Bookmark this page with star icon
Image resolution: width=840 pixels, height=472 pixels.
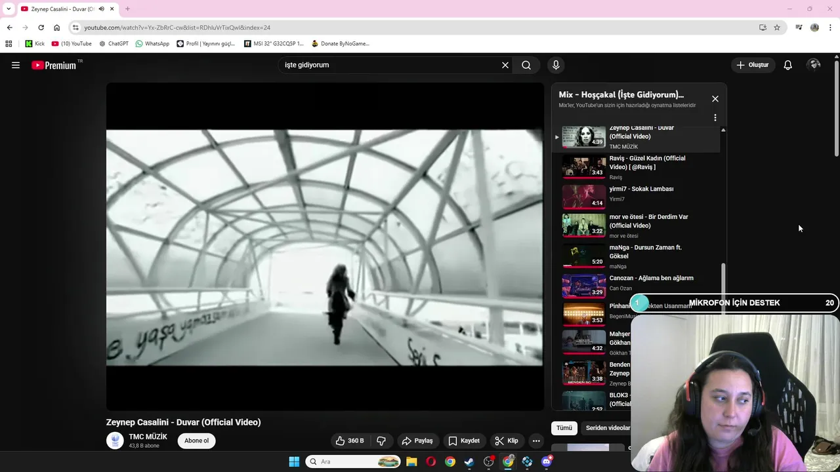coord(777,28)
